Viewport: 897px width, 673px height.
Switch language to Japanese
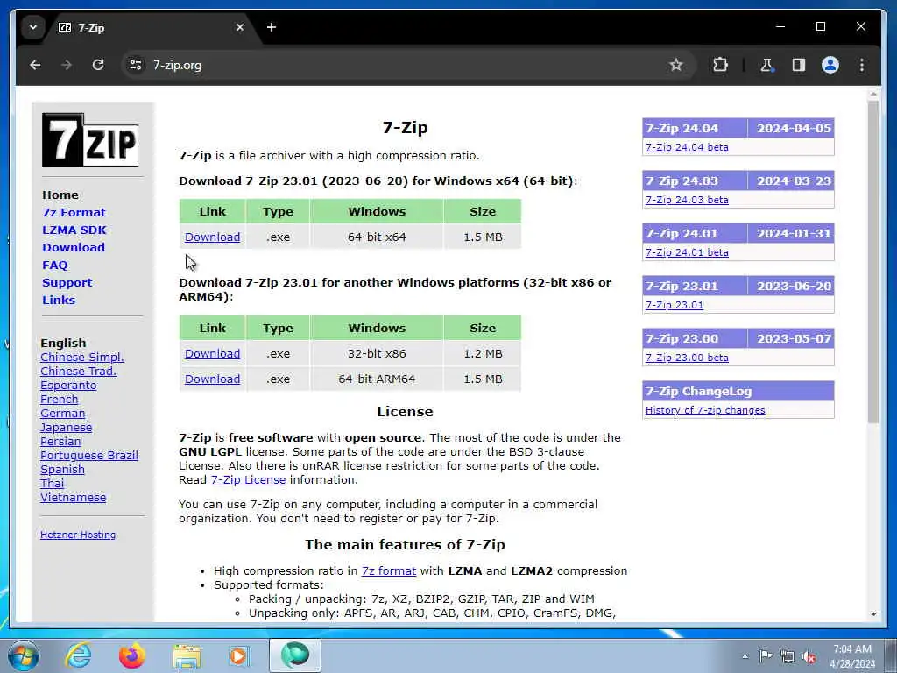pos(66,427)
